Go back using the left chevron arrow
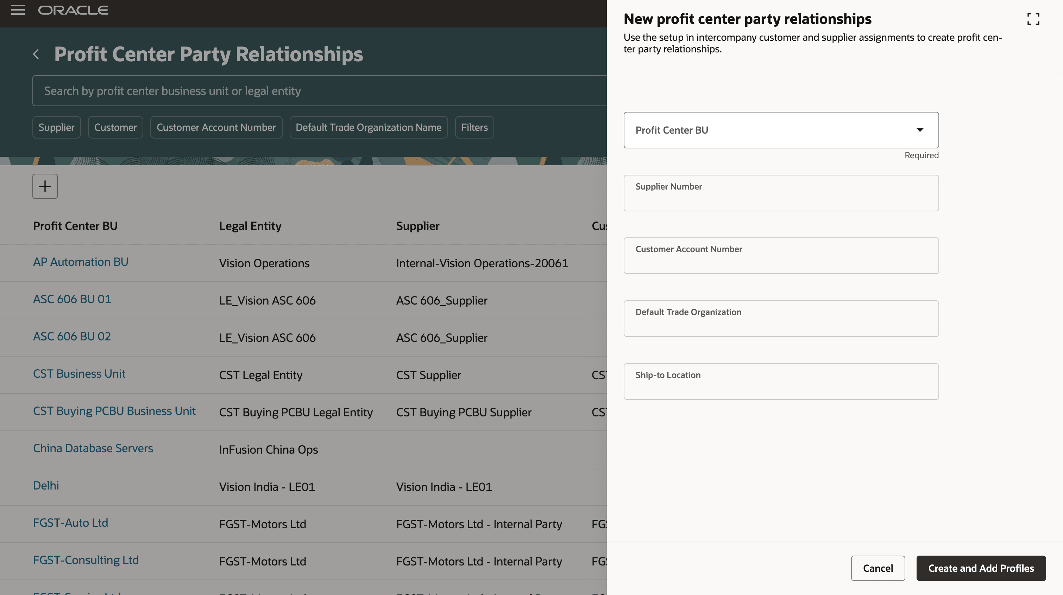Screen dimensions: 1063x595 pos(36,54)
